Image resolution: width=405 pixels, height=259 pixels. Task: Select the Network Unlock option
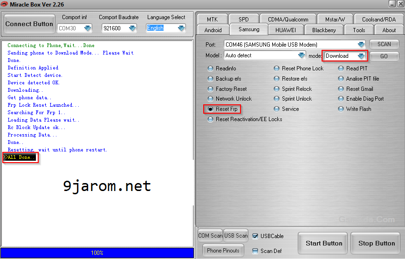211,99
